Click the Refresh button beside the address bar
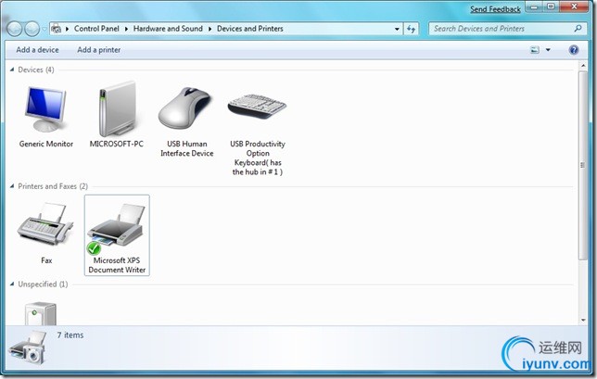This screenshot has height=379, width=597. (x=411, y=29)
